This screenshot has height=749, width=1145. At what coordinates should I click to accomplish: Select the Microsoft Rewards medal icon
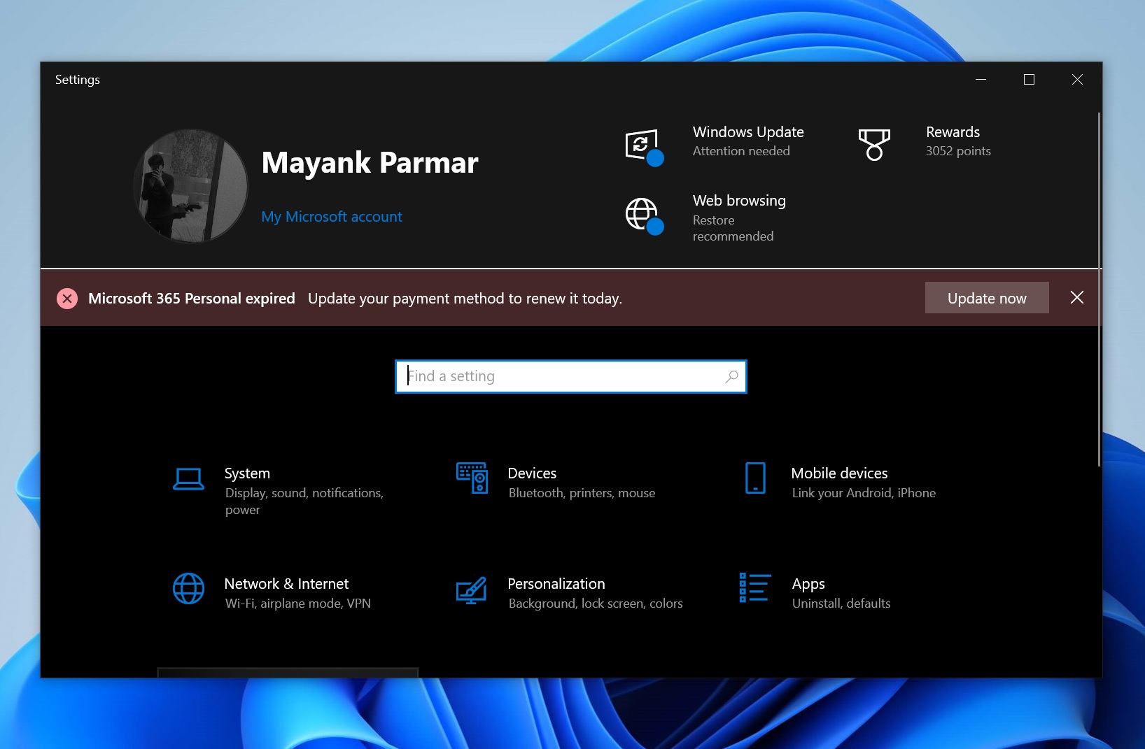coord(875,145)
